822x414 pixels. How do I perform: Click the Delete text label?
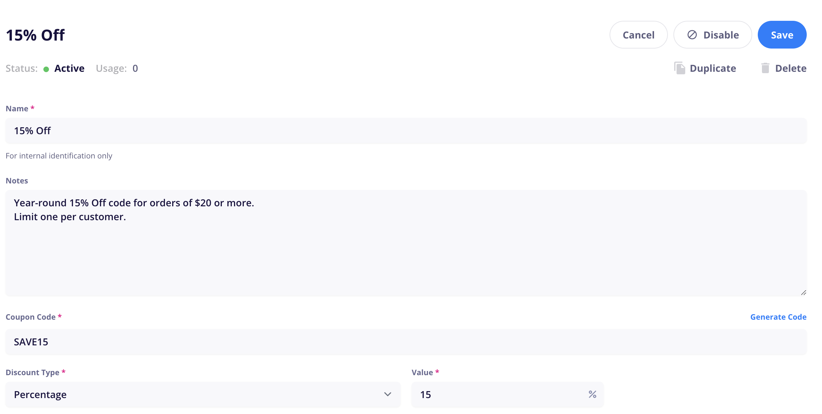coord(791,68)
